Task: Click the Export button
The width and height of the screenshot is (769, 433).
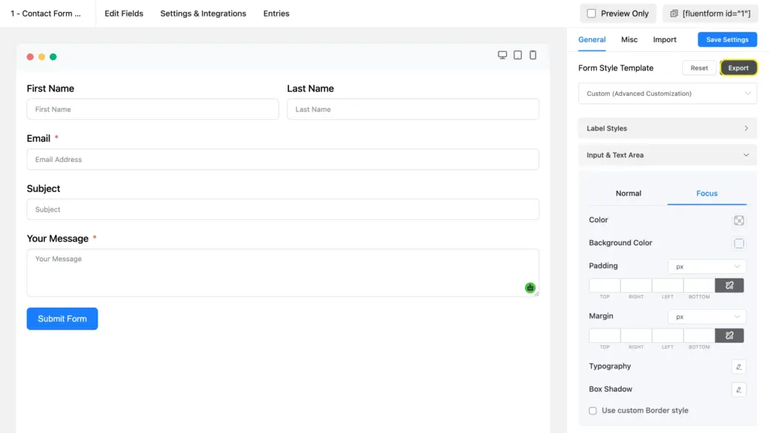Action: click(738, 68)
